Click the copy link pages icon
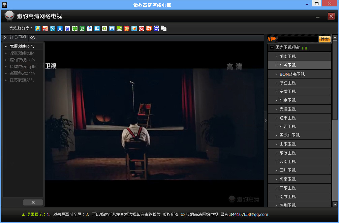The height and width of the screenshot is (223, 339). tap(164, 29)
